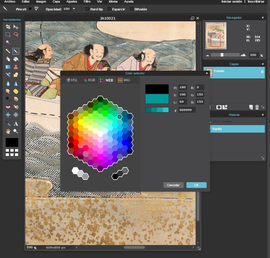Enable the Esparcir checkbox

[x=109, y=9]
